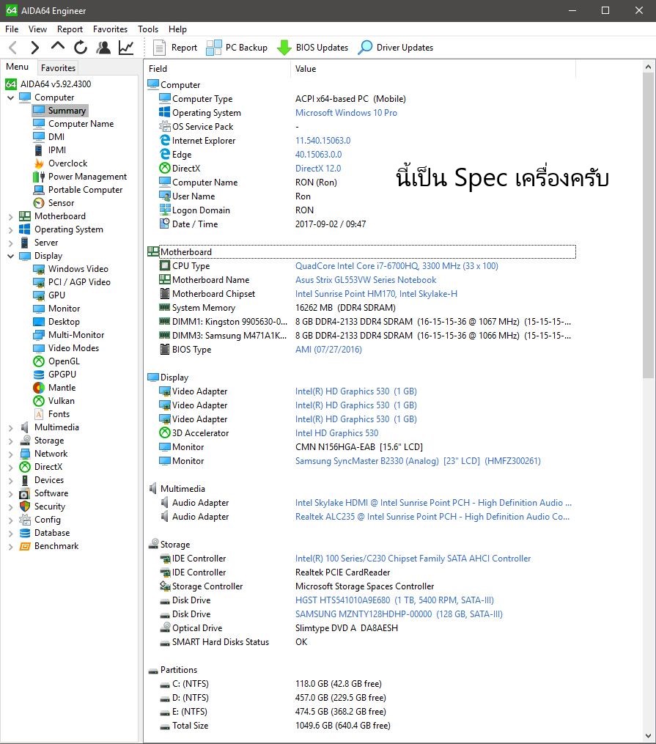
Task: Open the Favorites menu
Action: pos(110,29)
